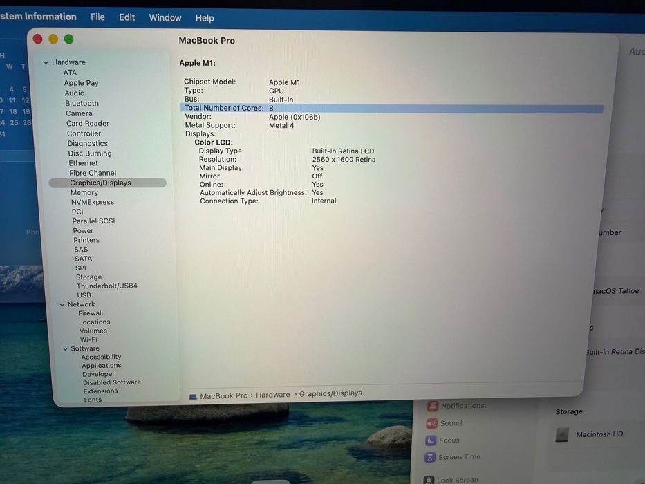The height and width of the screenshot is (484, 645).
Task: Collapse the Hardware section chevron
Action: pyautogui.click(x=46, y=62)
